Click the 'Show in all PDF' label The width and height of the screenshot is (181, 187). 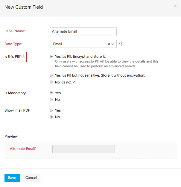[x=17, y=110]
